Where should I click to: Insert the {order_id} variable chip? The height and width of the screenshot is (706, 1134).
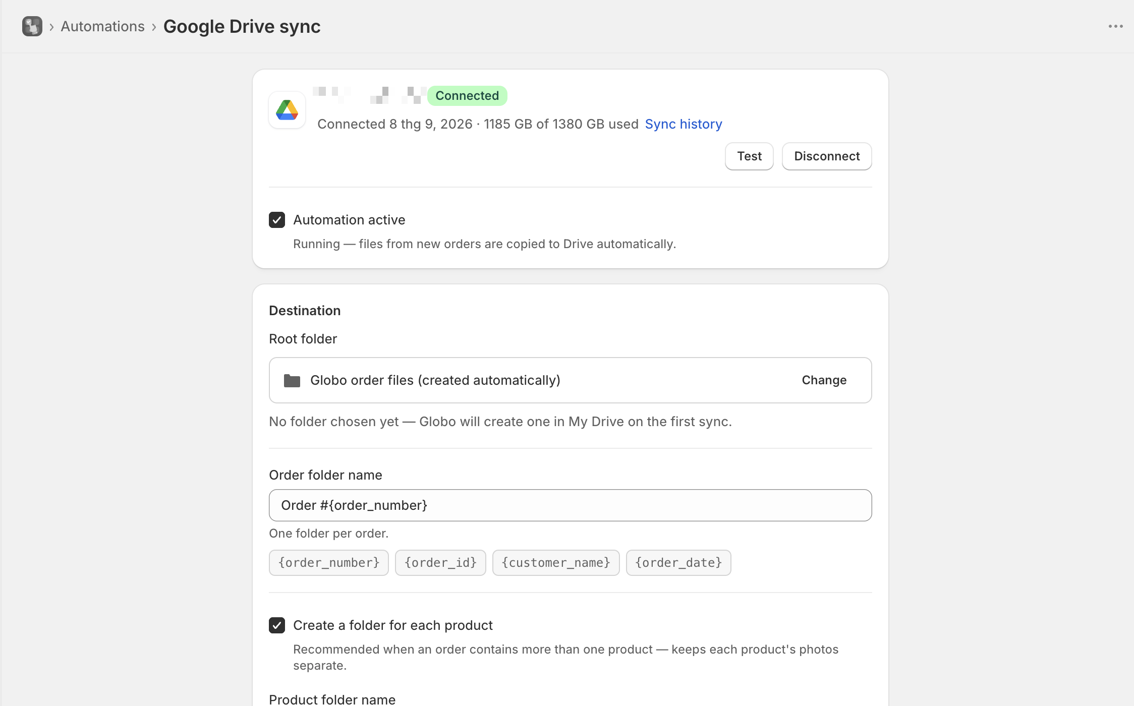(x=440, y=563)
